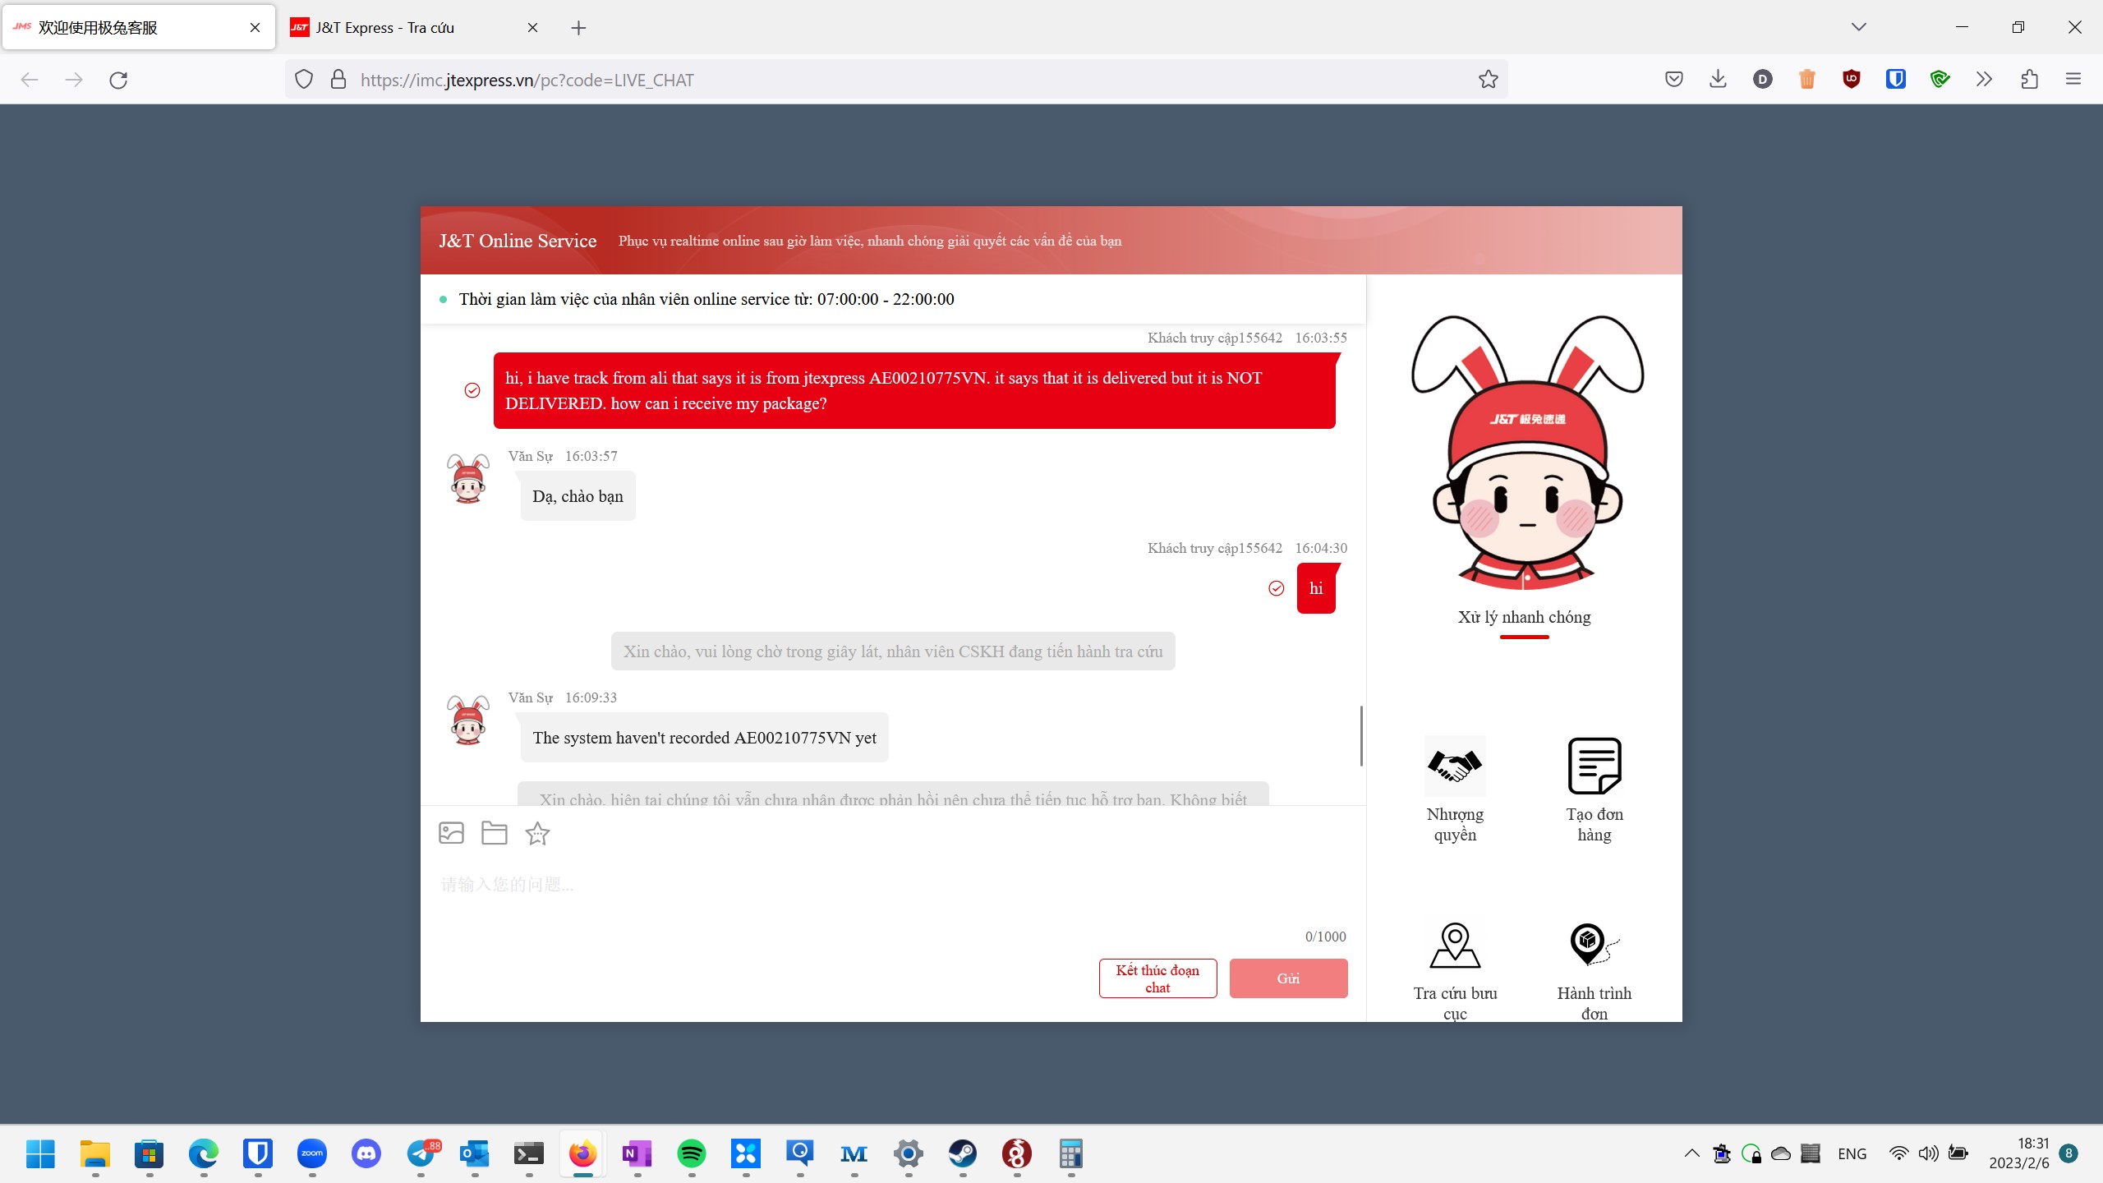Screen dimensions: 2103x1183
Task: Click the tracking protection shield icon
Action: pyautogui.click(x=304, y=80)
